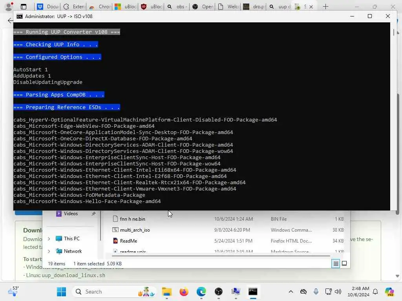Click the console window vertical scrollbar thumb
402x301 pixels.
(x=394, y=33)
